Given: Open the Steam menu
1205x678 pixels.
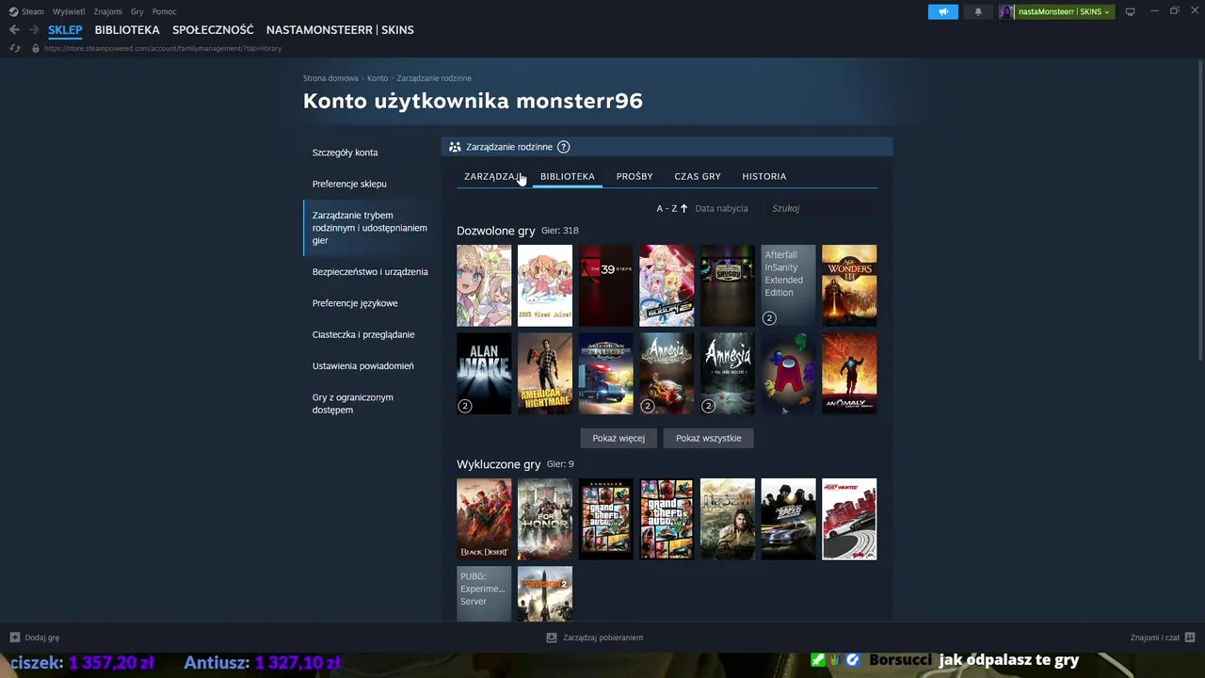Looking at the screenshot, I should pos(33,11).
